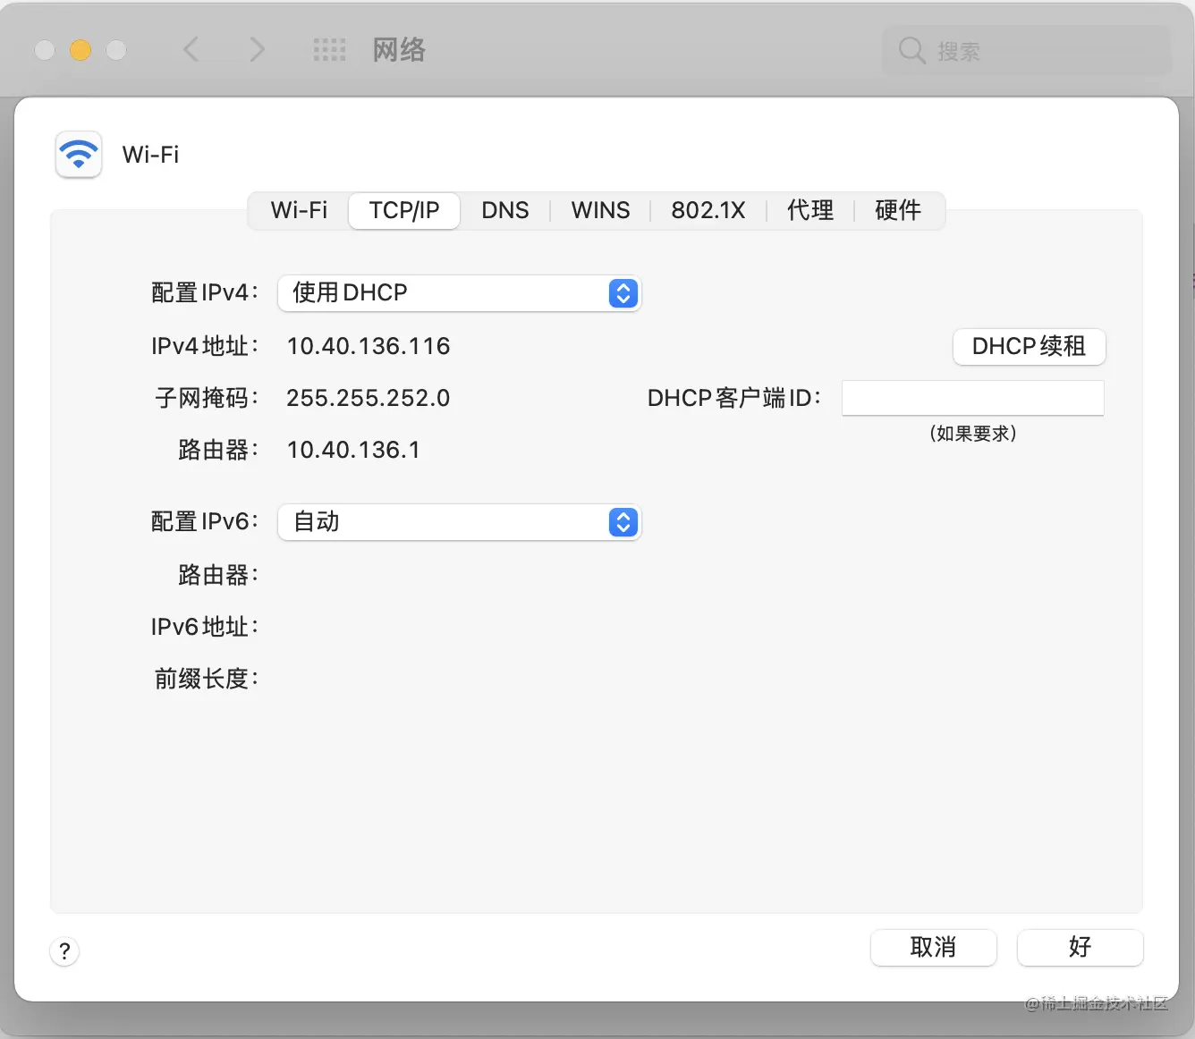The image size is (1195, 1039).
Task: Click the Wi-Fi heading beside the icon
Action: point(150,156)
